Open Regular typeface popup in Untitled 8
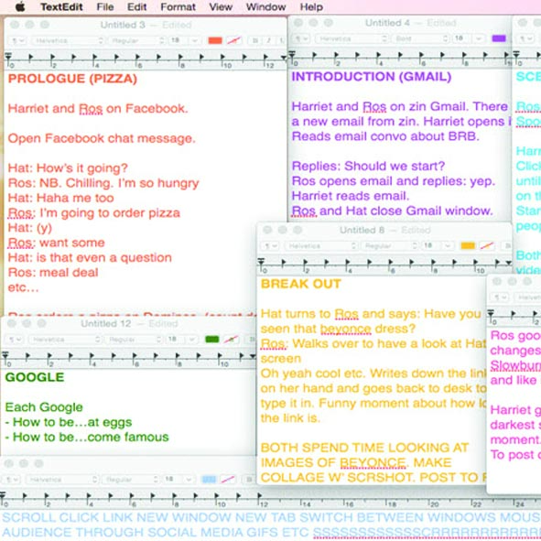The height and width of the screenshot is (541, 541). [390, 245]
